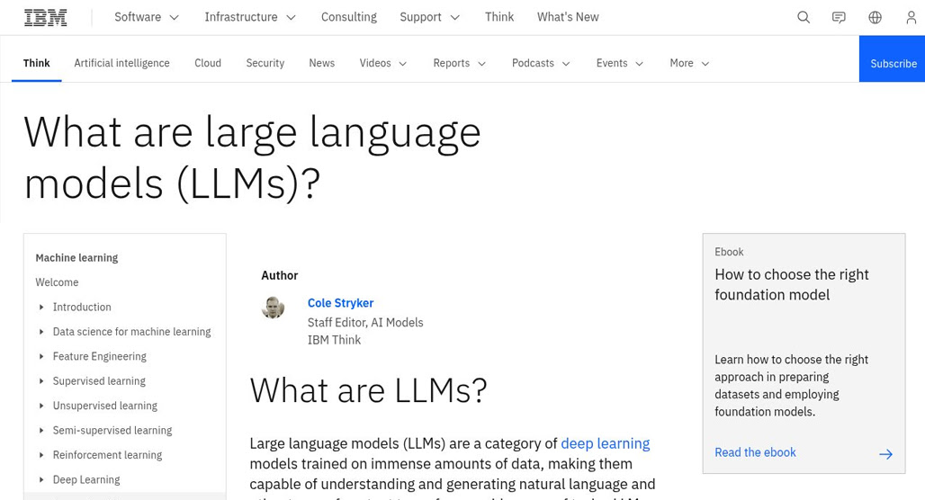Go to the News tab
Image resolution: width=925 pixels, height=500 pixels.
321,63
